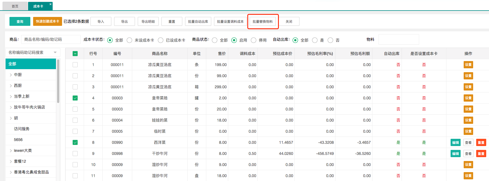Viewport: 489px width, 181px height.
Task: Toggle the select-all checkbox in table header
Action: (x=75, y=54)
